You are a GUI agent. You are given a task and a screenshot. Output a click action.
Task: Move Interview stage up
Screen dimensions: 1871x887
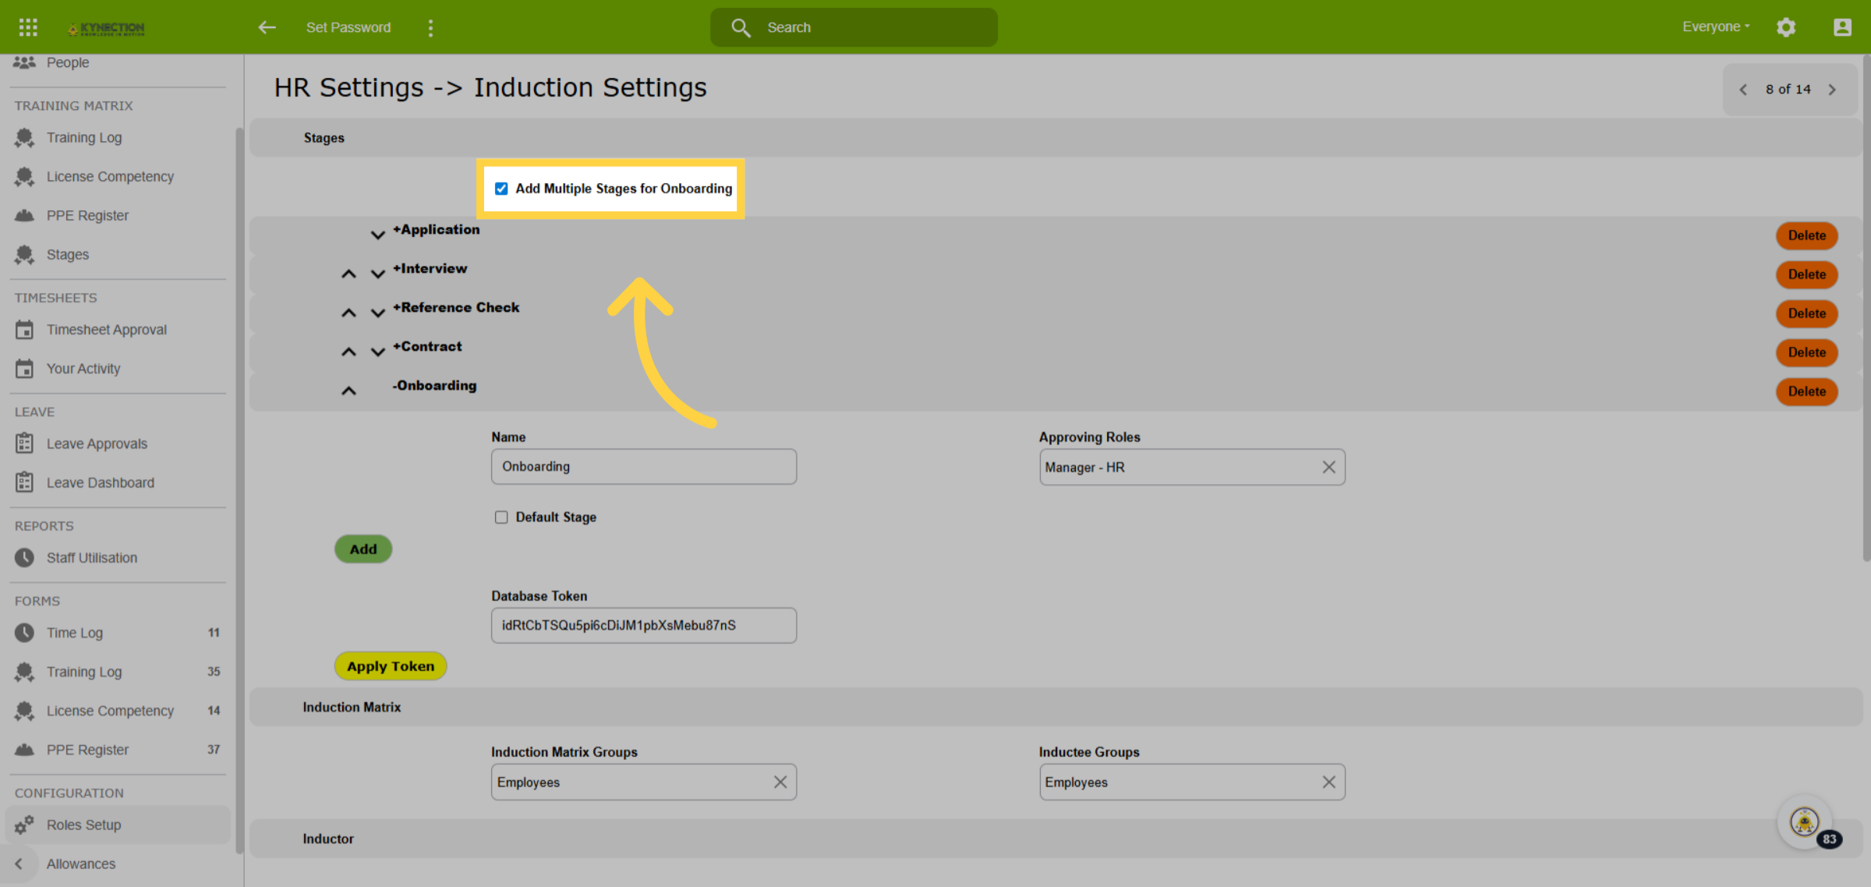[348, 274]
